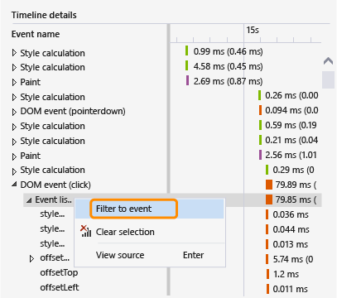Click the 0.013 ms duration value

pos(291,244)
